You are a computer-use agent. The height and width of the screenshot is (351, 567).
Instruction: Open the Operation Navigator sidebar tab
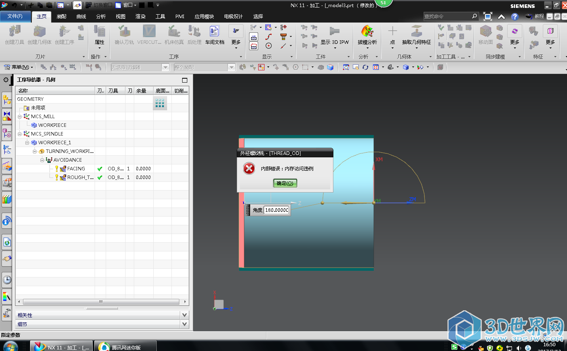coord(7,149)
